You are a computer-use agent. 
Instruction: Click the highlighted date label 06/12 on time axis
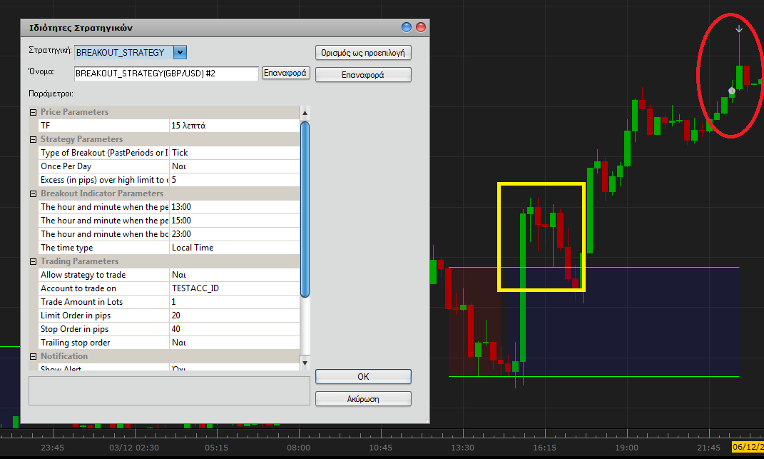(x=748, y=447)
